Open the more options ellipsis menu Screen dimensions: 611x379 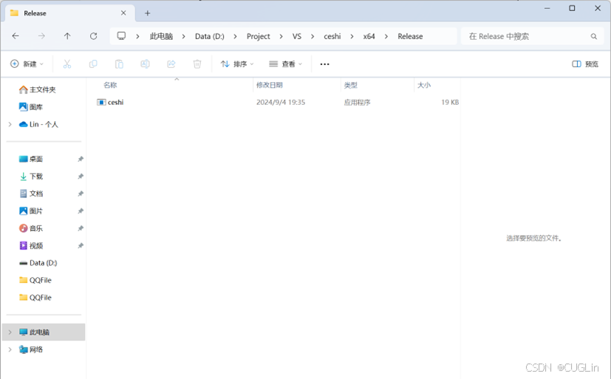coord(324,64)
